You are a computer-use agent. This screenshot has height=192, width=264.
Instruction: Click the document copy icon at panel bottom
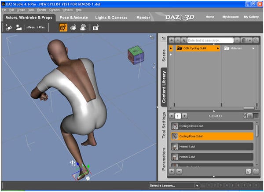click(249, 171)
